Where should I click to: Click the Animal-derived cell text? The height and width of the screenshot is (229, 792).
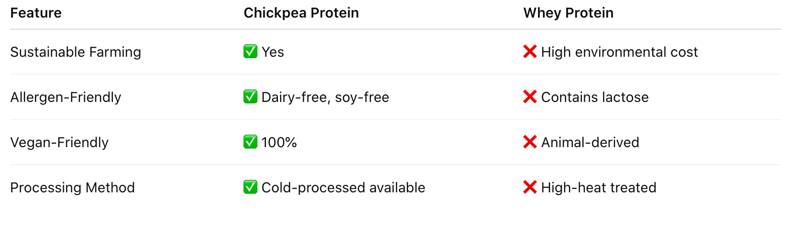click(x=590, y=142)
